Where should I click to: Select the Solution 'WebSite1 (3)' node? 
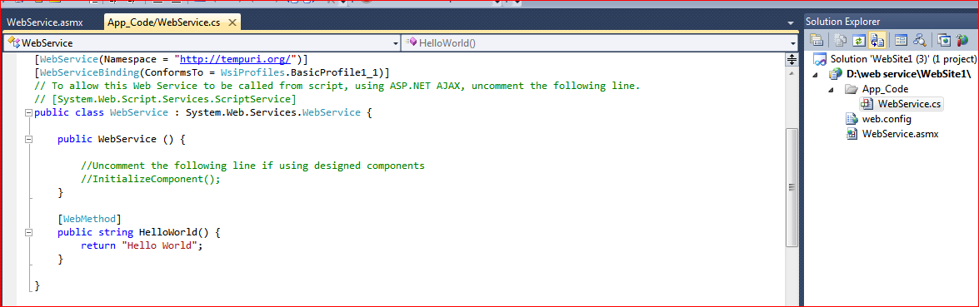902,58
